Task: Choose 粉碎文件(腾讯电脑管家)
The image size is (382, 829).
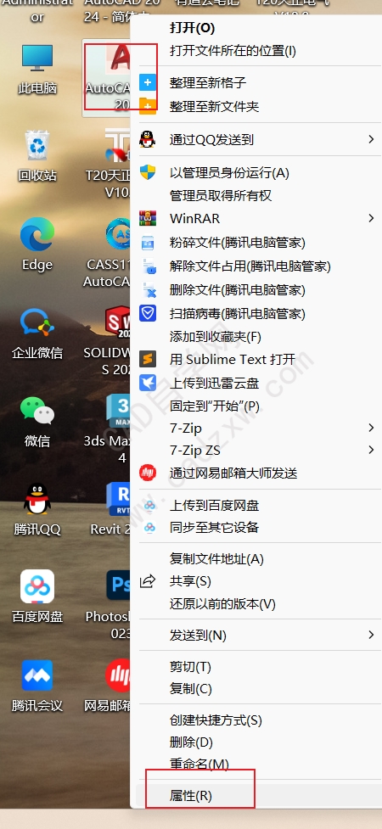Action: (x=238, y=243)
